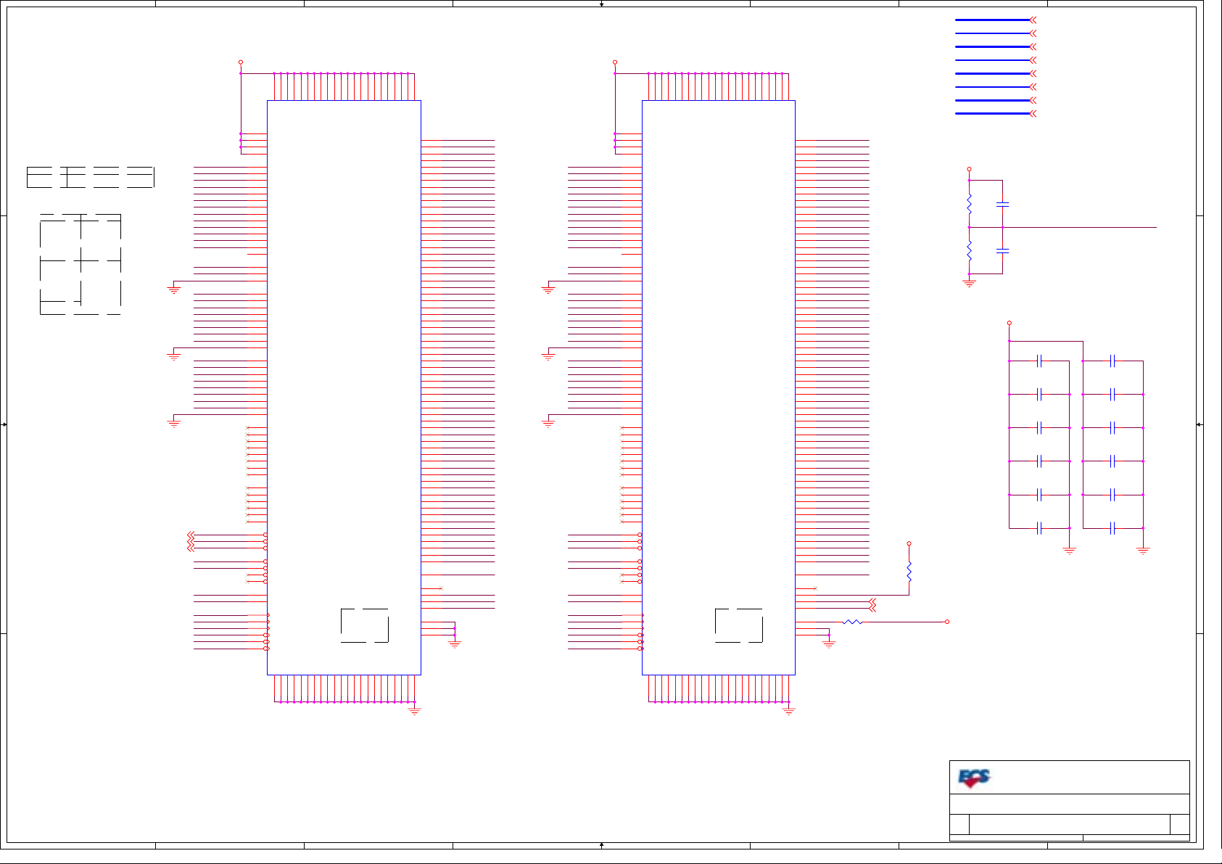Click the ground symbol under left capacitor column
Viewport: 1222px width, 864px height.
(1069, 551)
